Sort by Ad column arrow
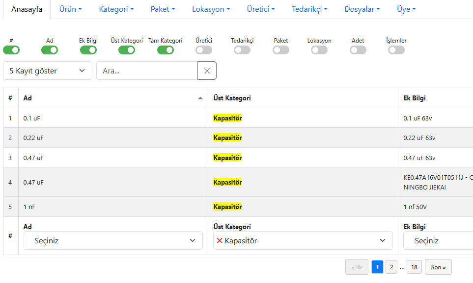 [200, 98]
